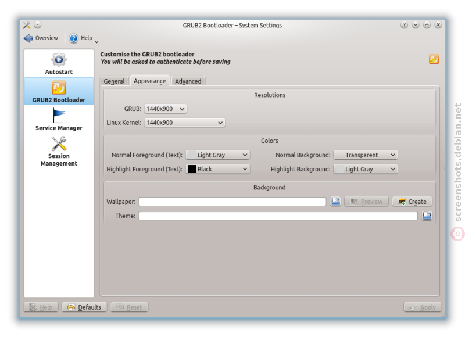Click the Preview wallpaper button
The width and height of the screenshot is (465, 337).
click(x=366, y=202)
